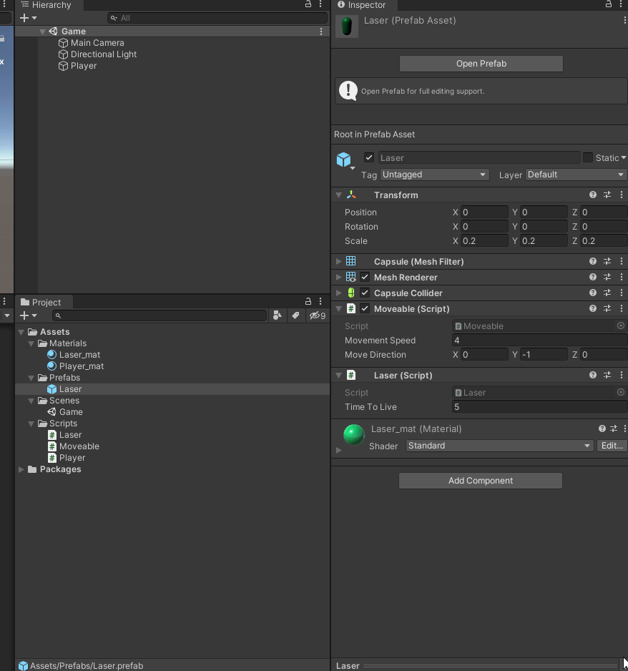Lock the Project panel
The image size is (628, 671).
tap(308, 301)
